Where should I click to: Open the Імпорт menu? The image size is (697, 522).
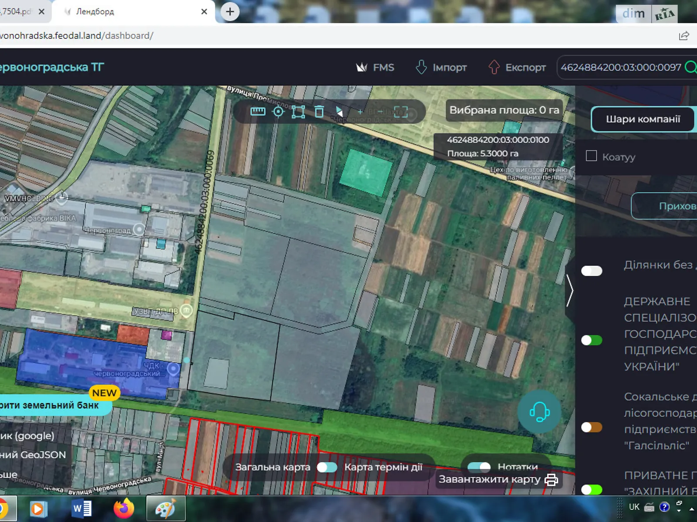click(x=441, y=67)
